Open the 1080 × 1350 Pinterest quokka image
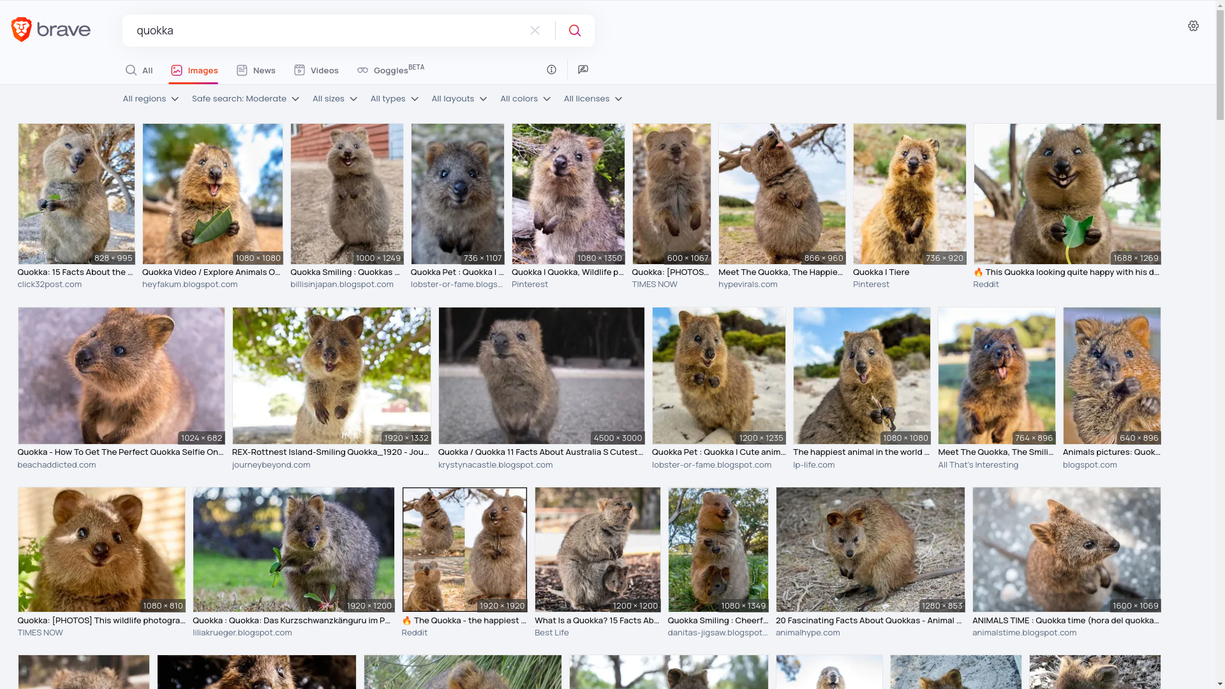 [x=568, y=194]
